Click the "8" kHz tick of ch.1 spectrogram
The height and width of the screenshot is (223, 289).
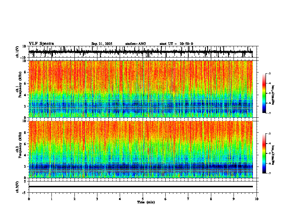pyautogui.click(x=26, y=72)
